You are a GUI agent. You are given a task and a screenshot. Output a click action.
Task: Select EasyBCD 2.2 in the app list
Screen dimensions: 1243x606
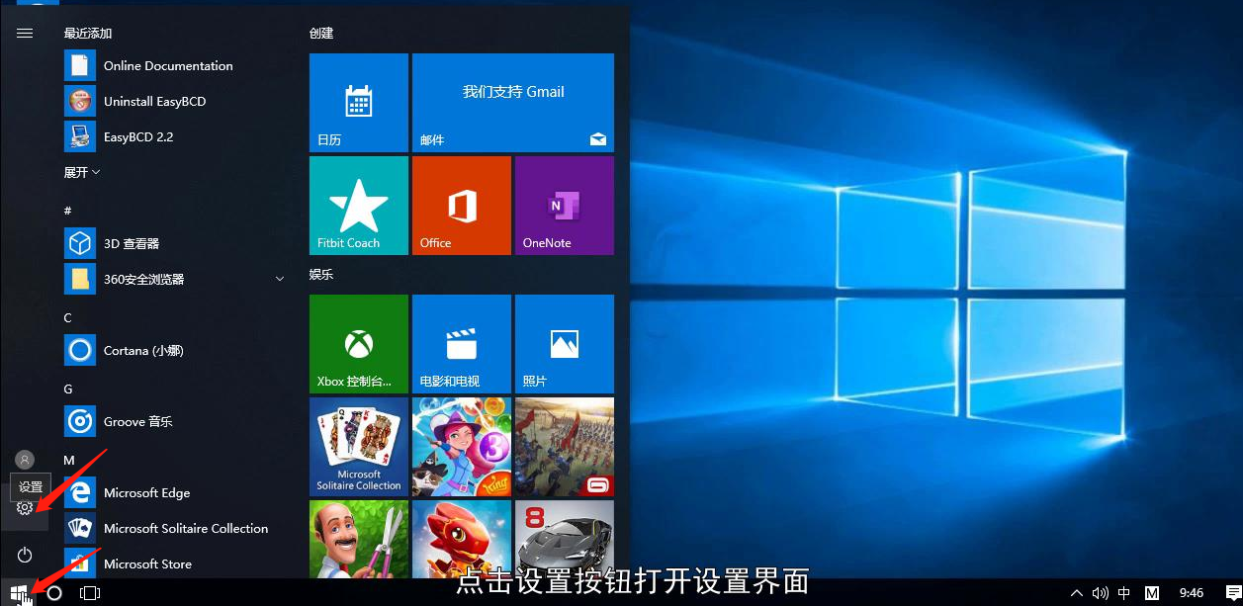click(137, 136)
